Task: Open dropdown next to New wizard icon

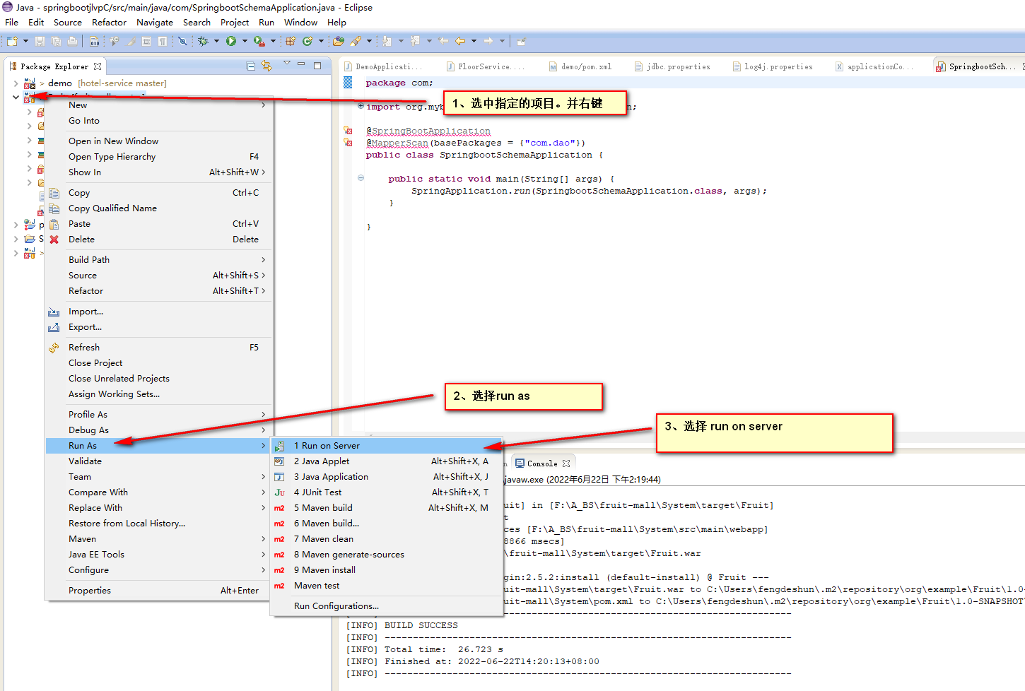Action: coord(25,41)
